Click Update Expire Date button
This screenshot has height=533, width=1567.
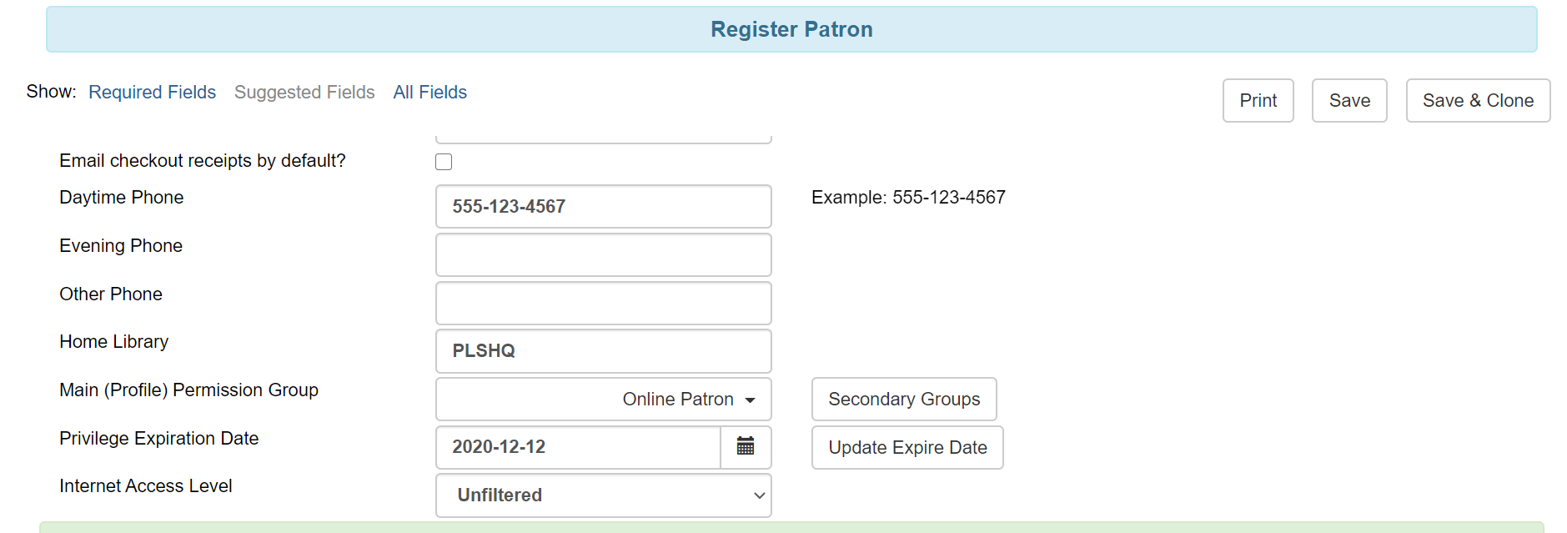tap(907, 448)
